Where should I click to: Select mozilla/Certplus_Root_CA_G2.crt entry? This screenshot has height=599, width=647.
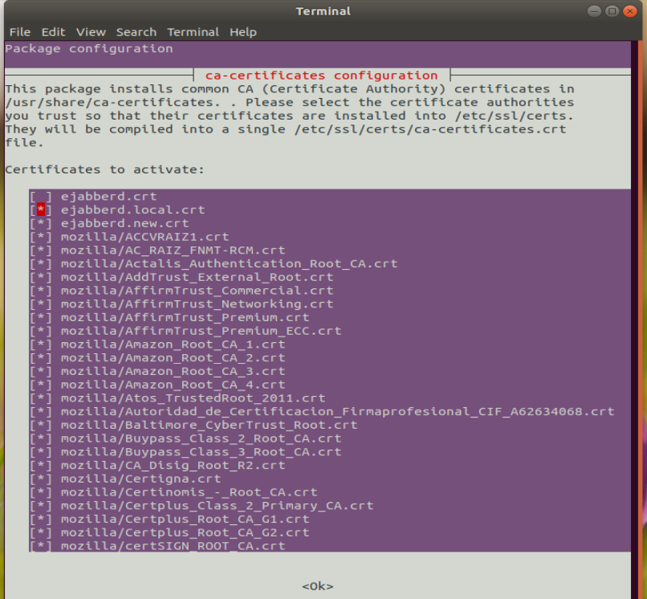185,533
